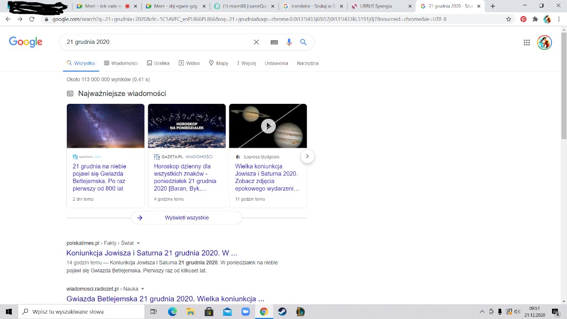Open the Google apps grid
This screenshot has width=567, height=319.
(527, 43)
